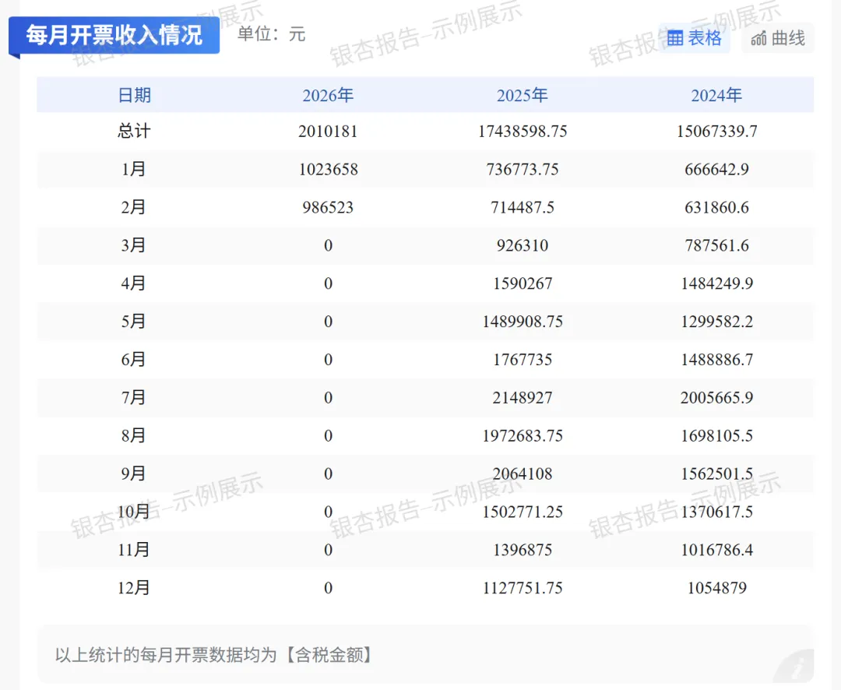
Task: Click the 2月 row label
Action: (134, 207)
